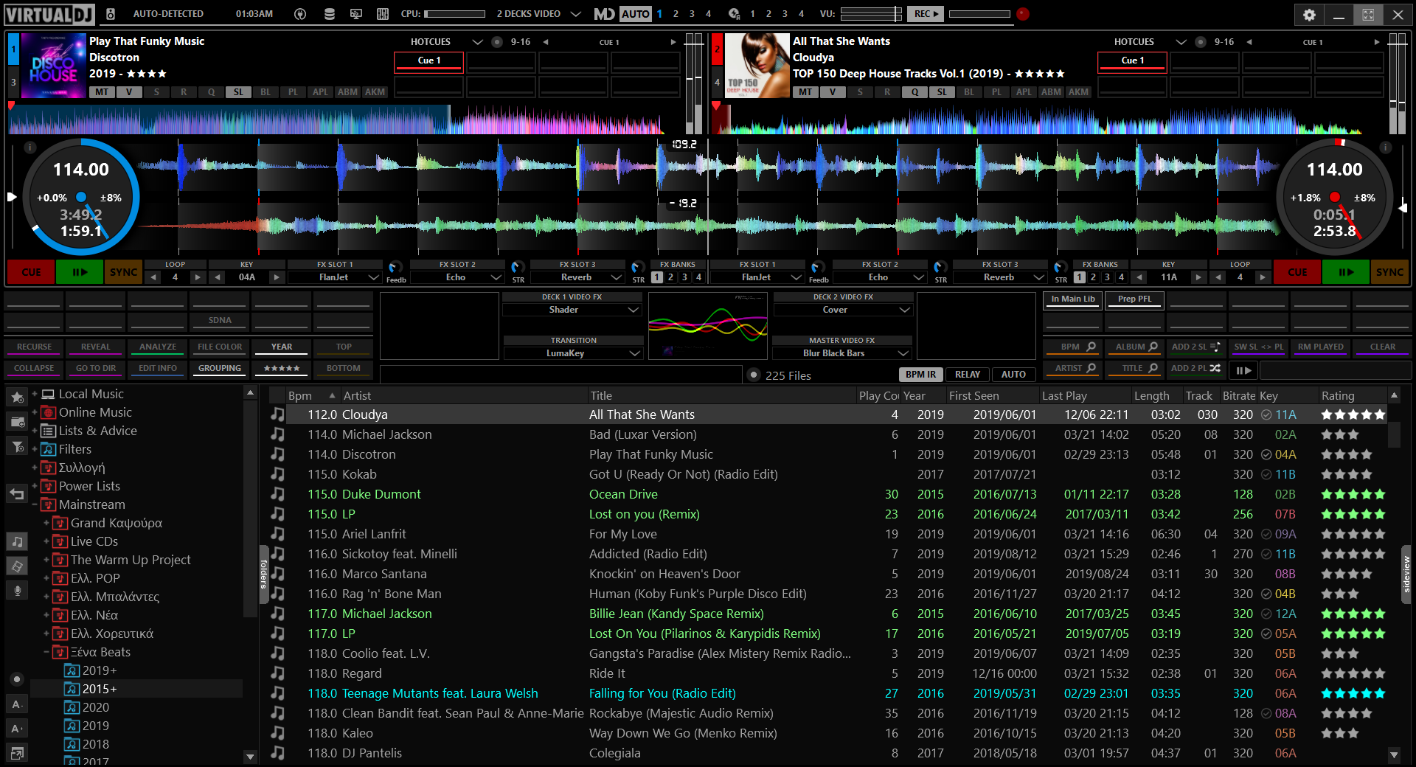Open the LumaKey transition dropdown

point(572,353)
